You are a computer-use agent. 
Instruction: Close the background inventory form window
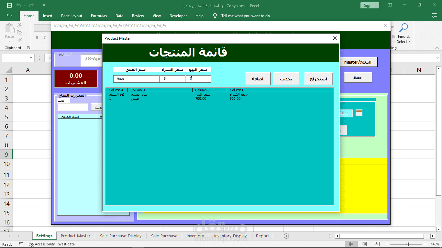(385, 26)
